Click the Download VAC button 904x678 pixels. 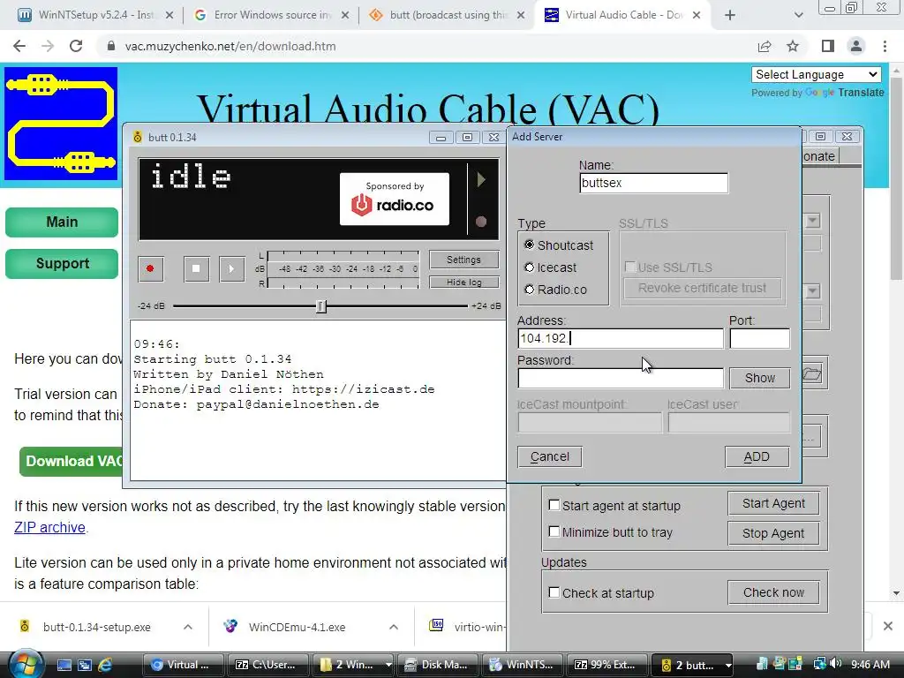[72, 461]
